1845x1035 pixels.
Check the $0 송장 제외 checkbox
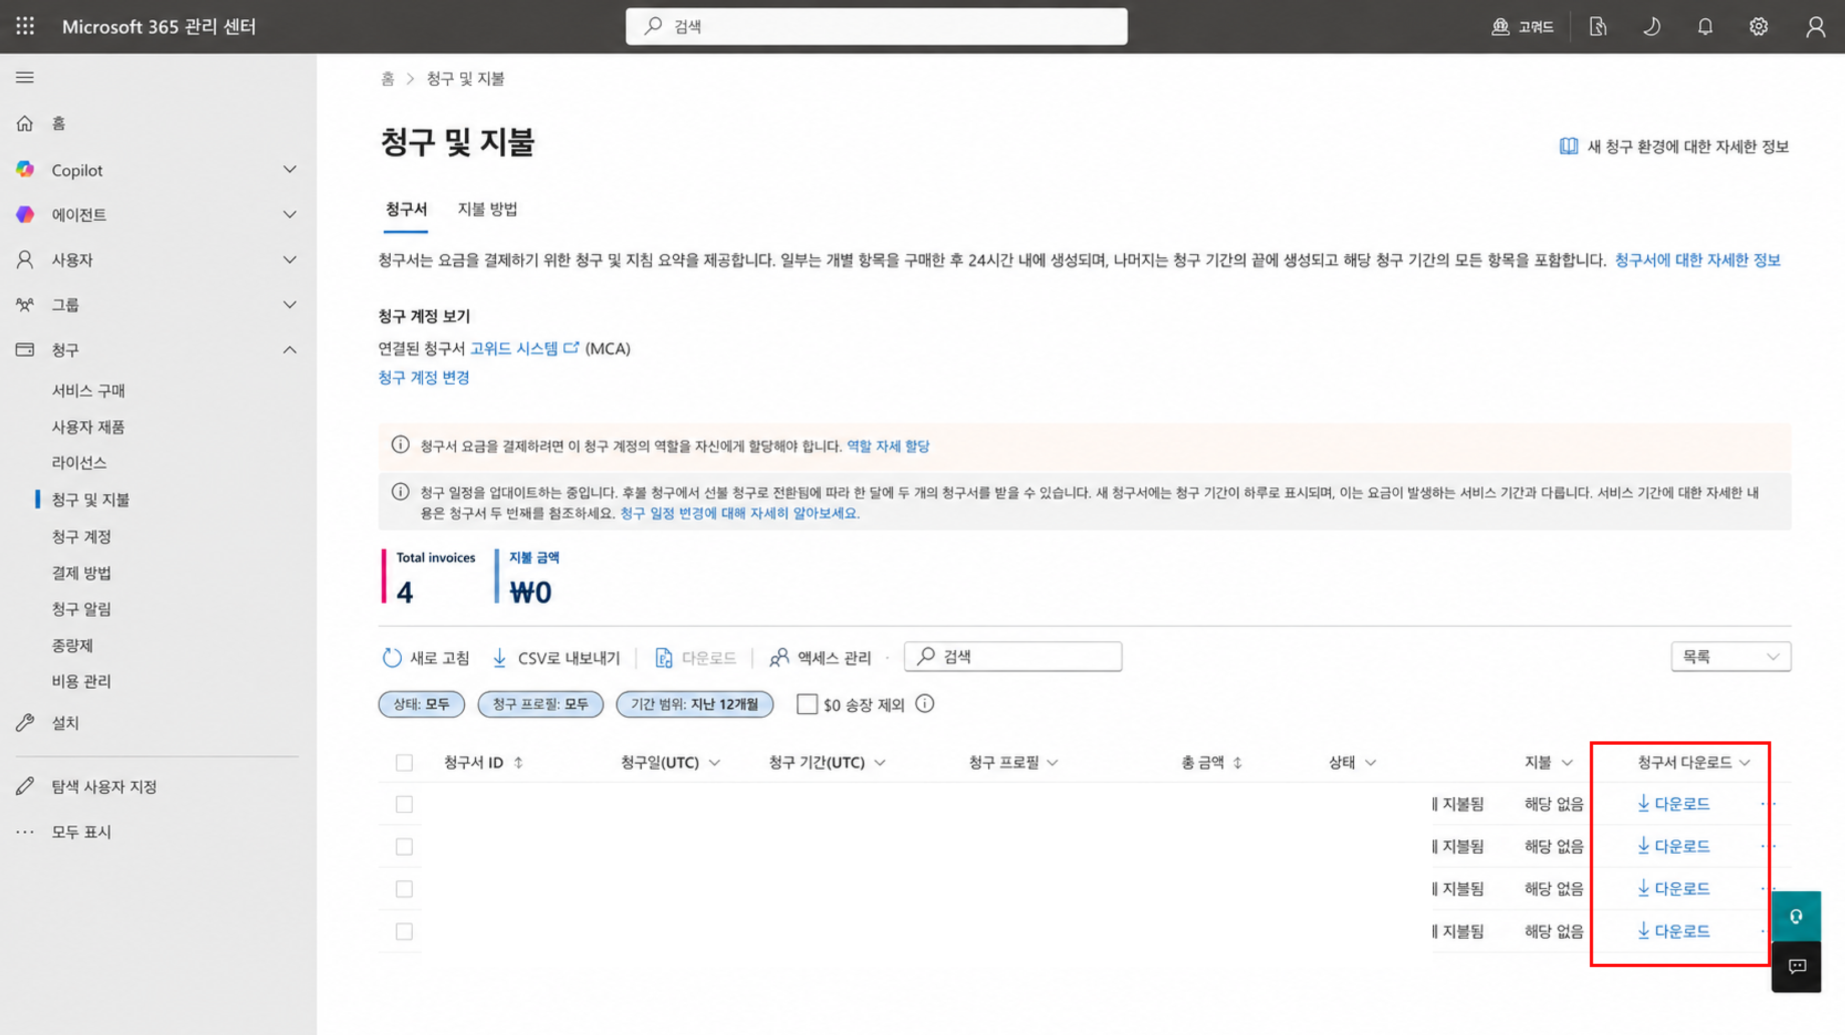click(x=807, y=704)
